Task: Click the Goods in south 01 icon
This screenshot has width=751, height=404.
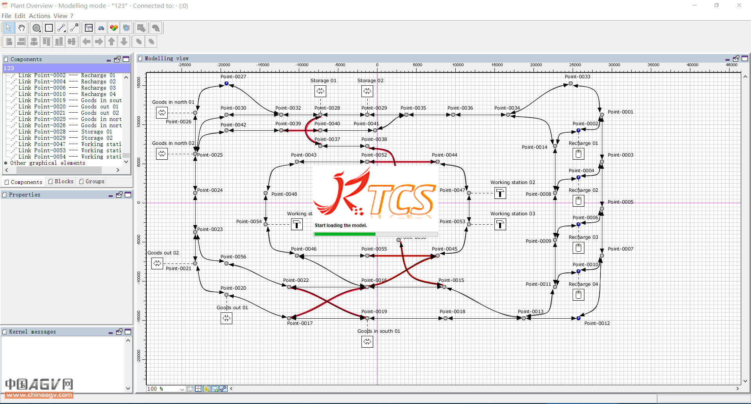Action: (x=367, y=342)
